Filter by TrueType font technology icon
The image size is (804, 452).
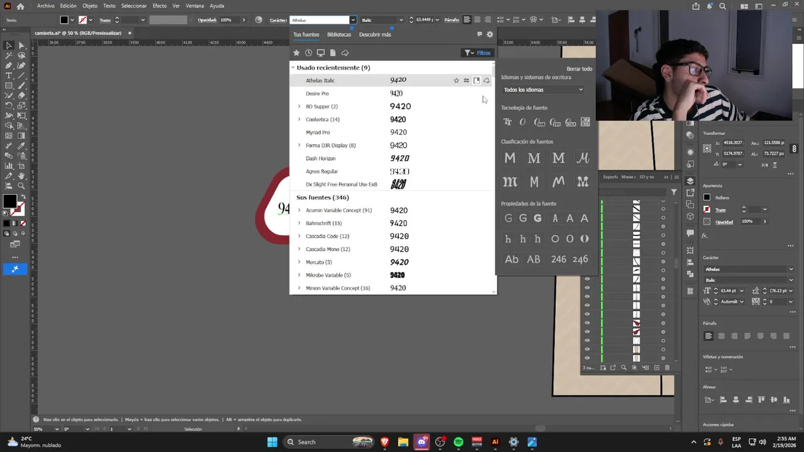click(x=508, y=122)
